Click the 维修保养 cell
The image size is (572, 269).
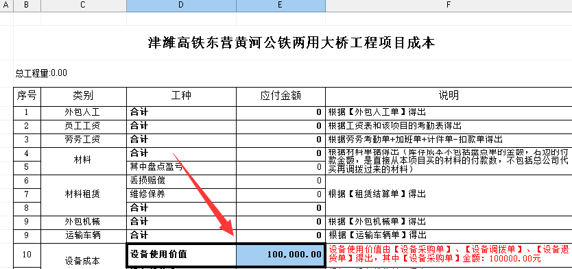coord(181,195)
